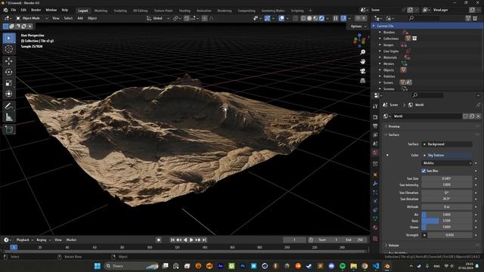
Task: Select the Measure tool
Action: [9, 117]
